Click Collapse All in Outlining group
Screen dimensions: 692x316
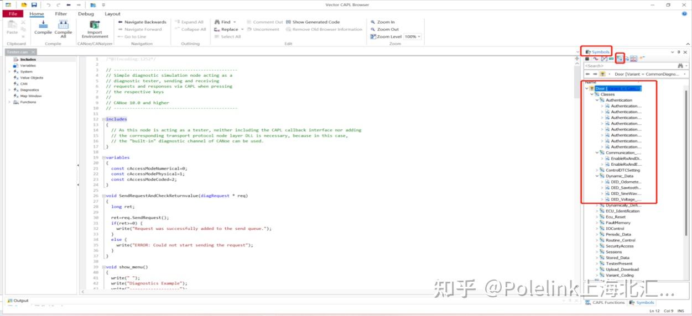tap(190, 29)
